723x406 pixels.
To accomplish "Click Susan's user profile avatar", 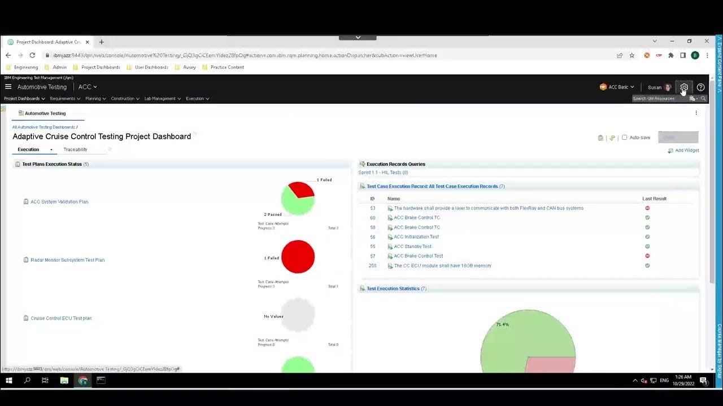I will (x=668, y=87).
